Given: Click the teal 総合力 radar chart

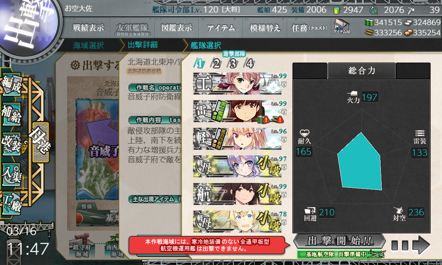Looking at the screenshot, I should pos(359,161).
